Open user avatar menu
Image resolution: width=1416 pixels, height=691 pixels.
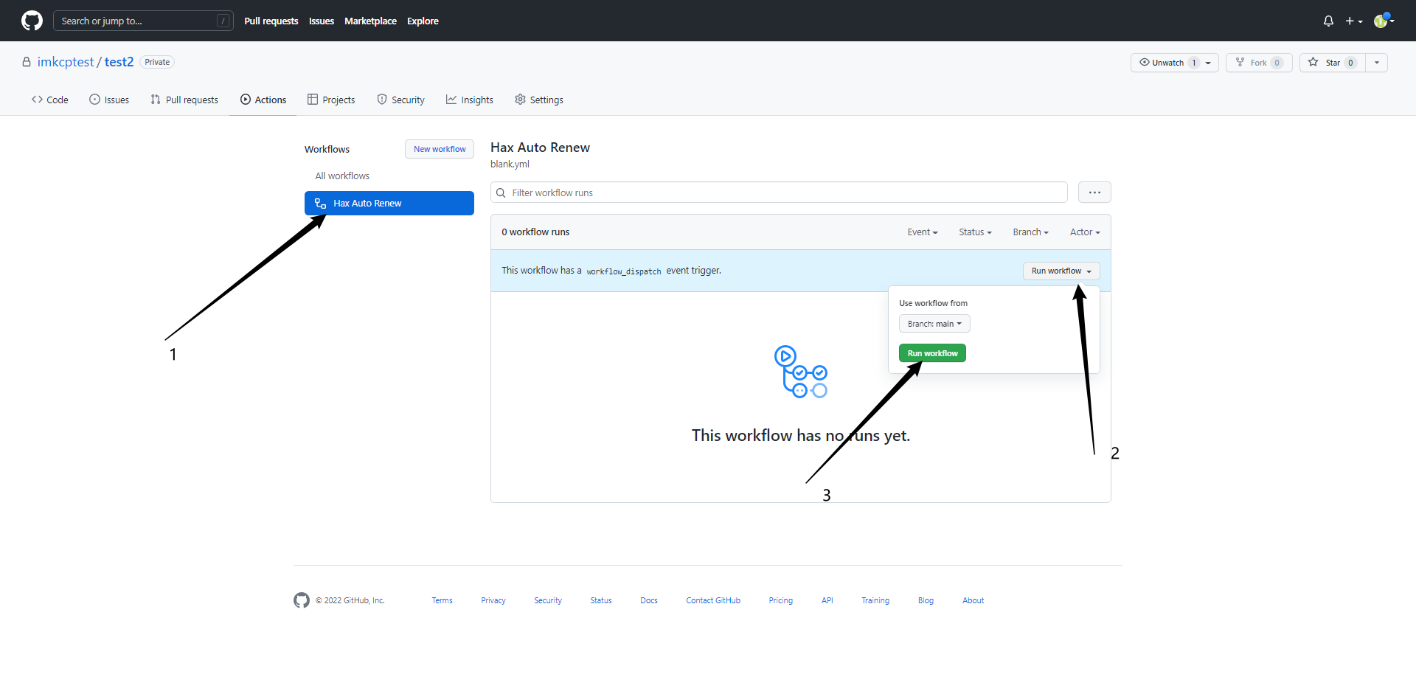[1384, 21]
